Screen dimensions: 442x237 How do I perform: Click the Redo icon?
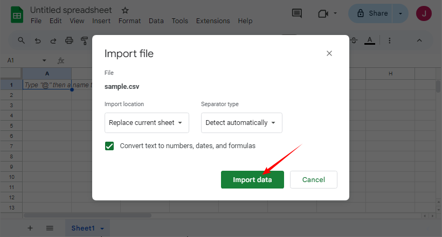click(53, 41)
